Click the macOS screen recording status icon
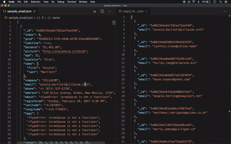The image size is (231, 144). (x=184, y=2)
